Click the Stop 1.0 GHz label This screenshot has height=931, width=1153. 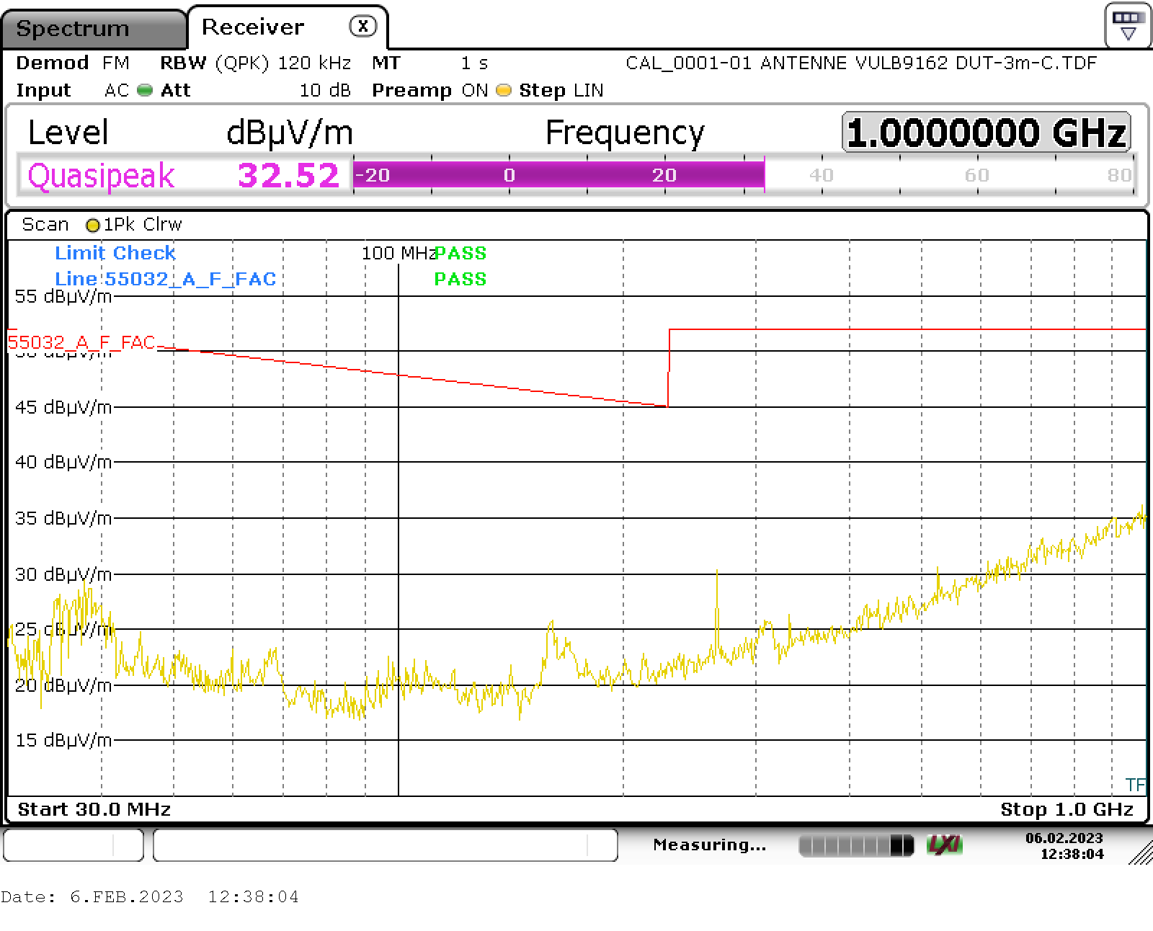coord(1067,809)
